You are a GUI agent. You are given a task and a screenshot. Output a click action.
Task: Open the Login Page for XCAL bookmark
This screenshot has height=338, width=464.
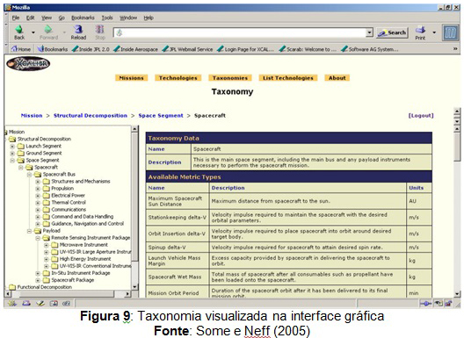tap(245, 49)
